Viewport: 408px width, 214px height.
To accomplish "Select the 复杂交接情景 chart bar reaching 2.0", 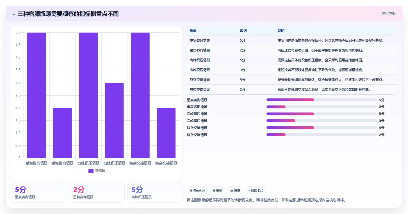I will pos(166,133).
